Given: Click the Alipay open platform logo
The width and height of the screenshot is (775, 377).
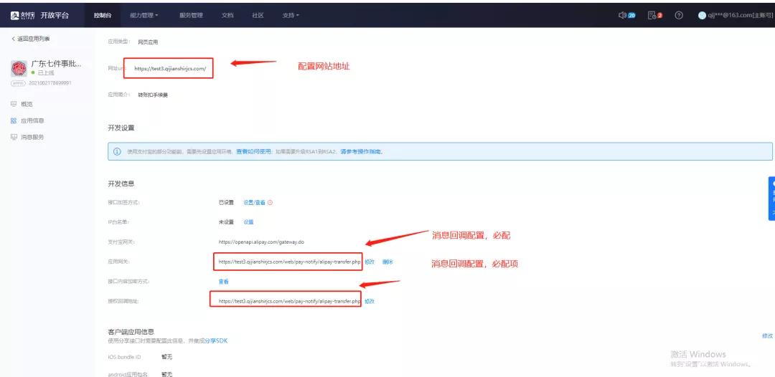Looking at the screenshot, I should pos(39,15).
